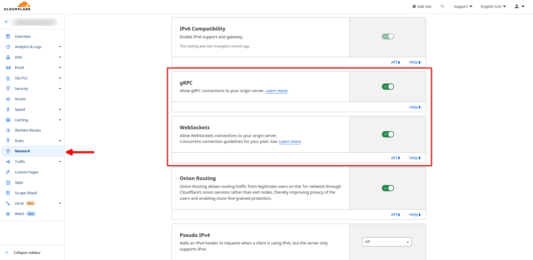Select the Network menu item
533x260 pixels.
coord(33,151)
